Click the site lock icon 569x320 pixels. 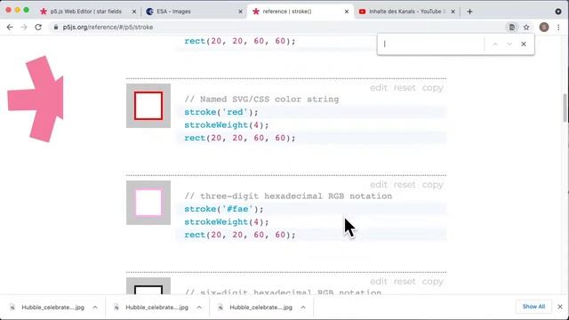55,28
